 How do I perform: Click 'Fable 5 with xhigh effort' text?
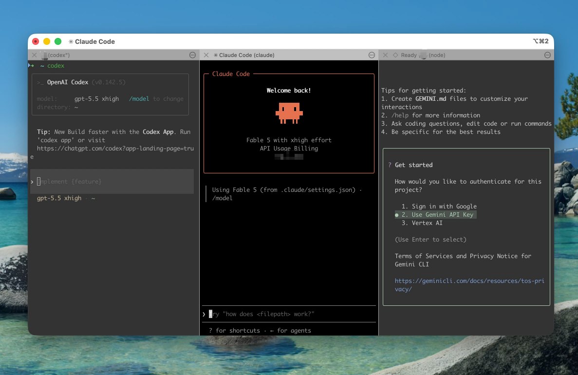289,140
